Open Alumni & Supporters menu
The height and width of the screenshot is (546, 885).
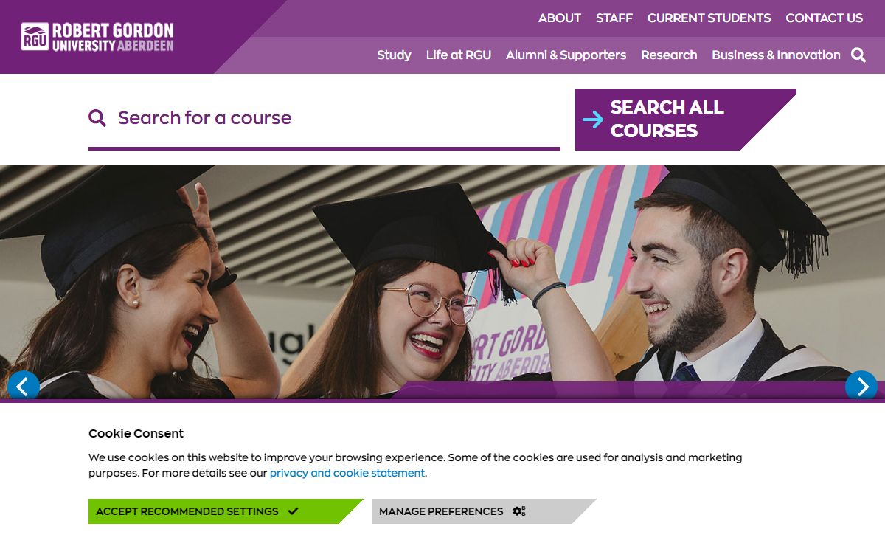point(566,55)
